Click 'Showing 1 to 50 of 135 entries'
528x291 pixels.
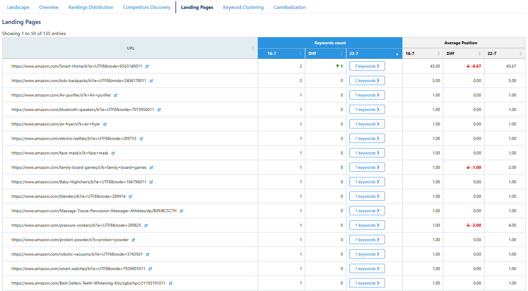(x=34, y=34)
